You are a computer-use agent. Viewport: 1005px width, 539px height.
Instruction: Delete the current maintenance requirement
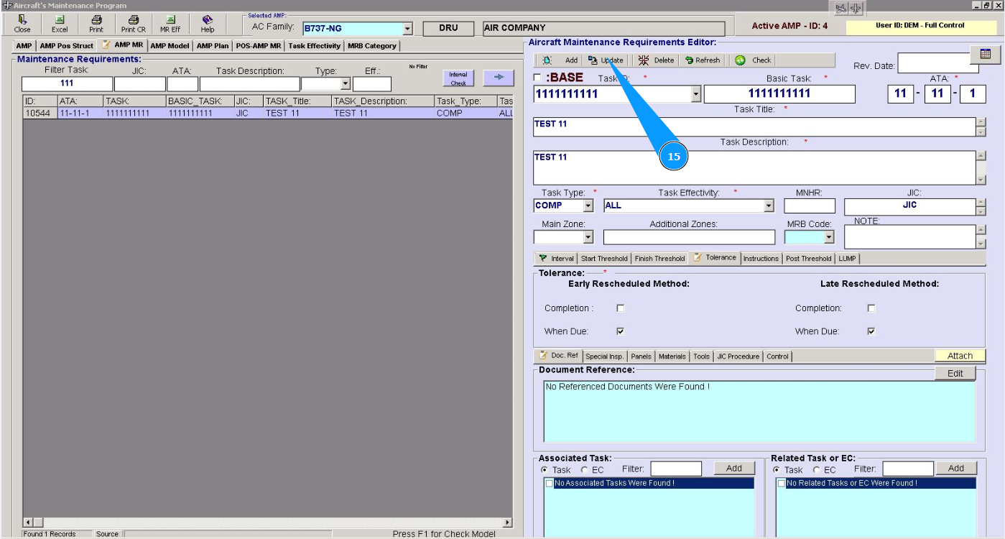click(657, 60)
